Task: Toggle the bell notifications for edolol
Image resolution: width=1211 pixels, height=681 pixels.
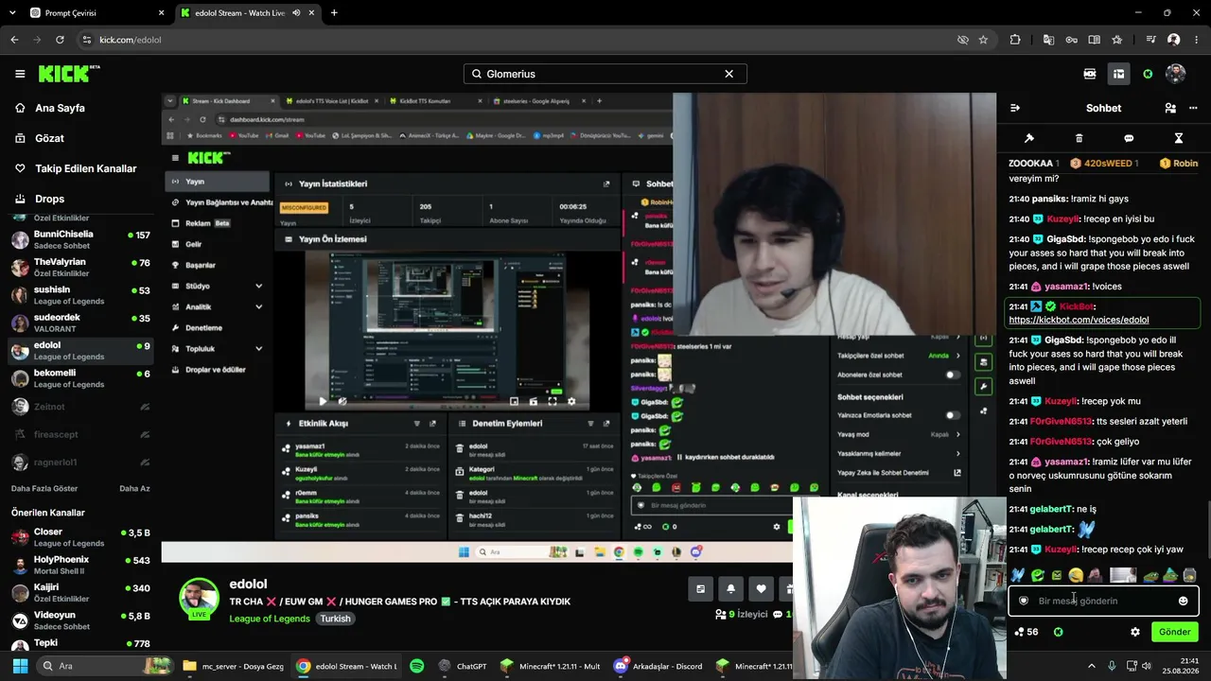Action: (730, 588)
